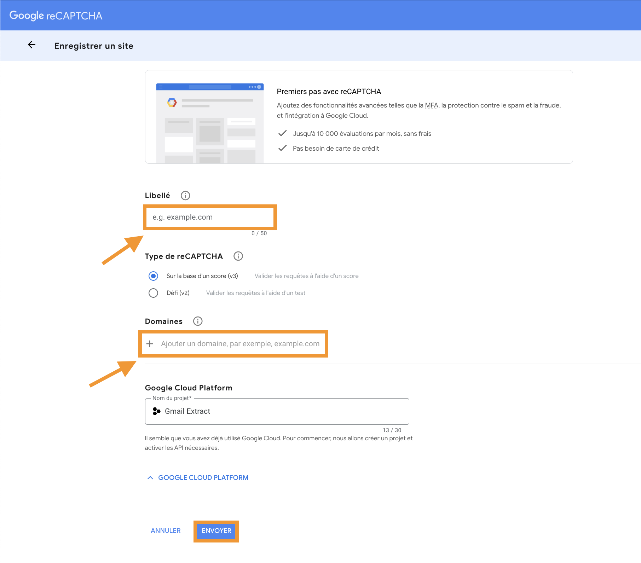Click the Libellé text field
Image resolution: width=641 pixels, height=563 pixels.
(210, 217)
